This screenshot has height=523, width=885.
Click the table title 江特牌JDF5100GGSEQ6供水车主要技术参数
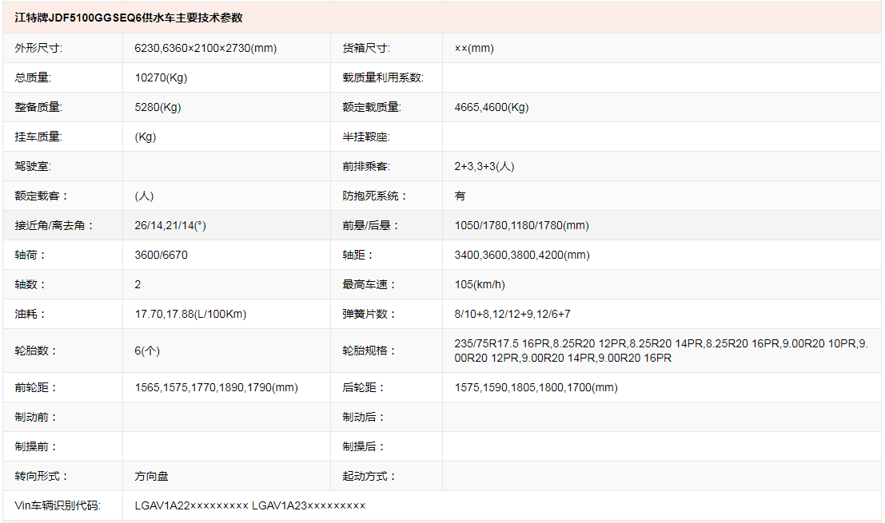(x=129, y=18)
